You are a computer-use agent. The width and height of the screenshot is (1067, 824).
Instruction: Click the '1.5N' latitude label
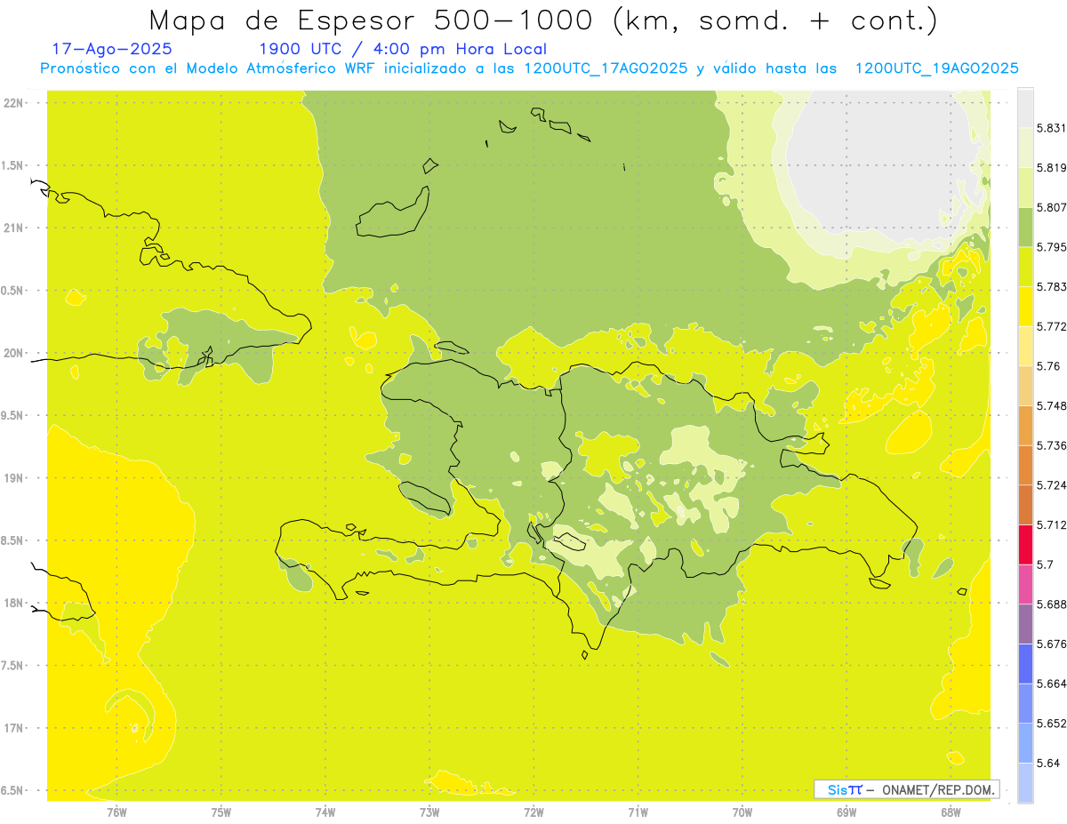tap(12, 165)
